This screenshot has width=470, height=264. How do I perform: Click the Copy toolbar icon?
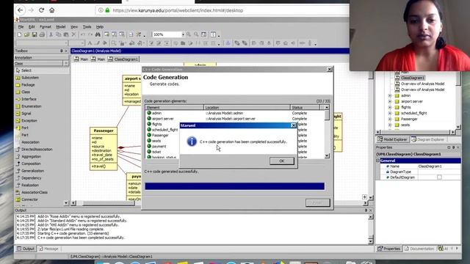coord(59,34)
